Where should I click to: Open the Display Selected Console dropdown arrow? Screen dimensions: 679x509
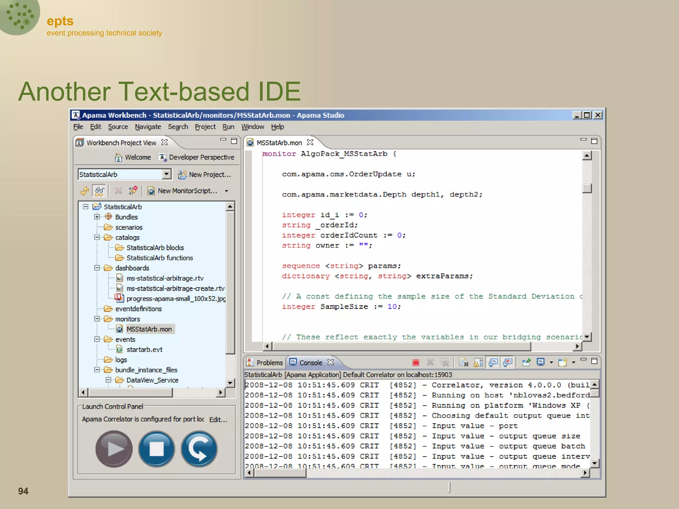551,363
